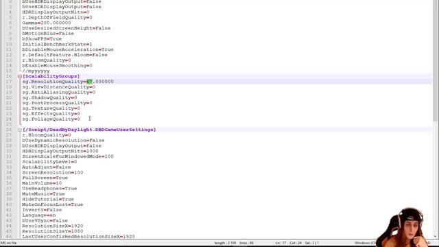Click the sg.PostProcessQuality=0 line
This screenshot has width=439, height=247.
point(57,103)
